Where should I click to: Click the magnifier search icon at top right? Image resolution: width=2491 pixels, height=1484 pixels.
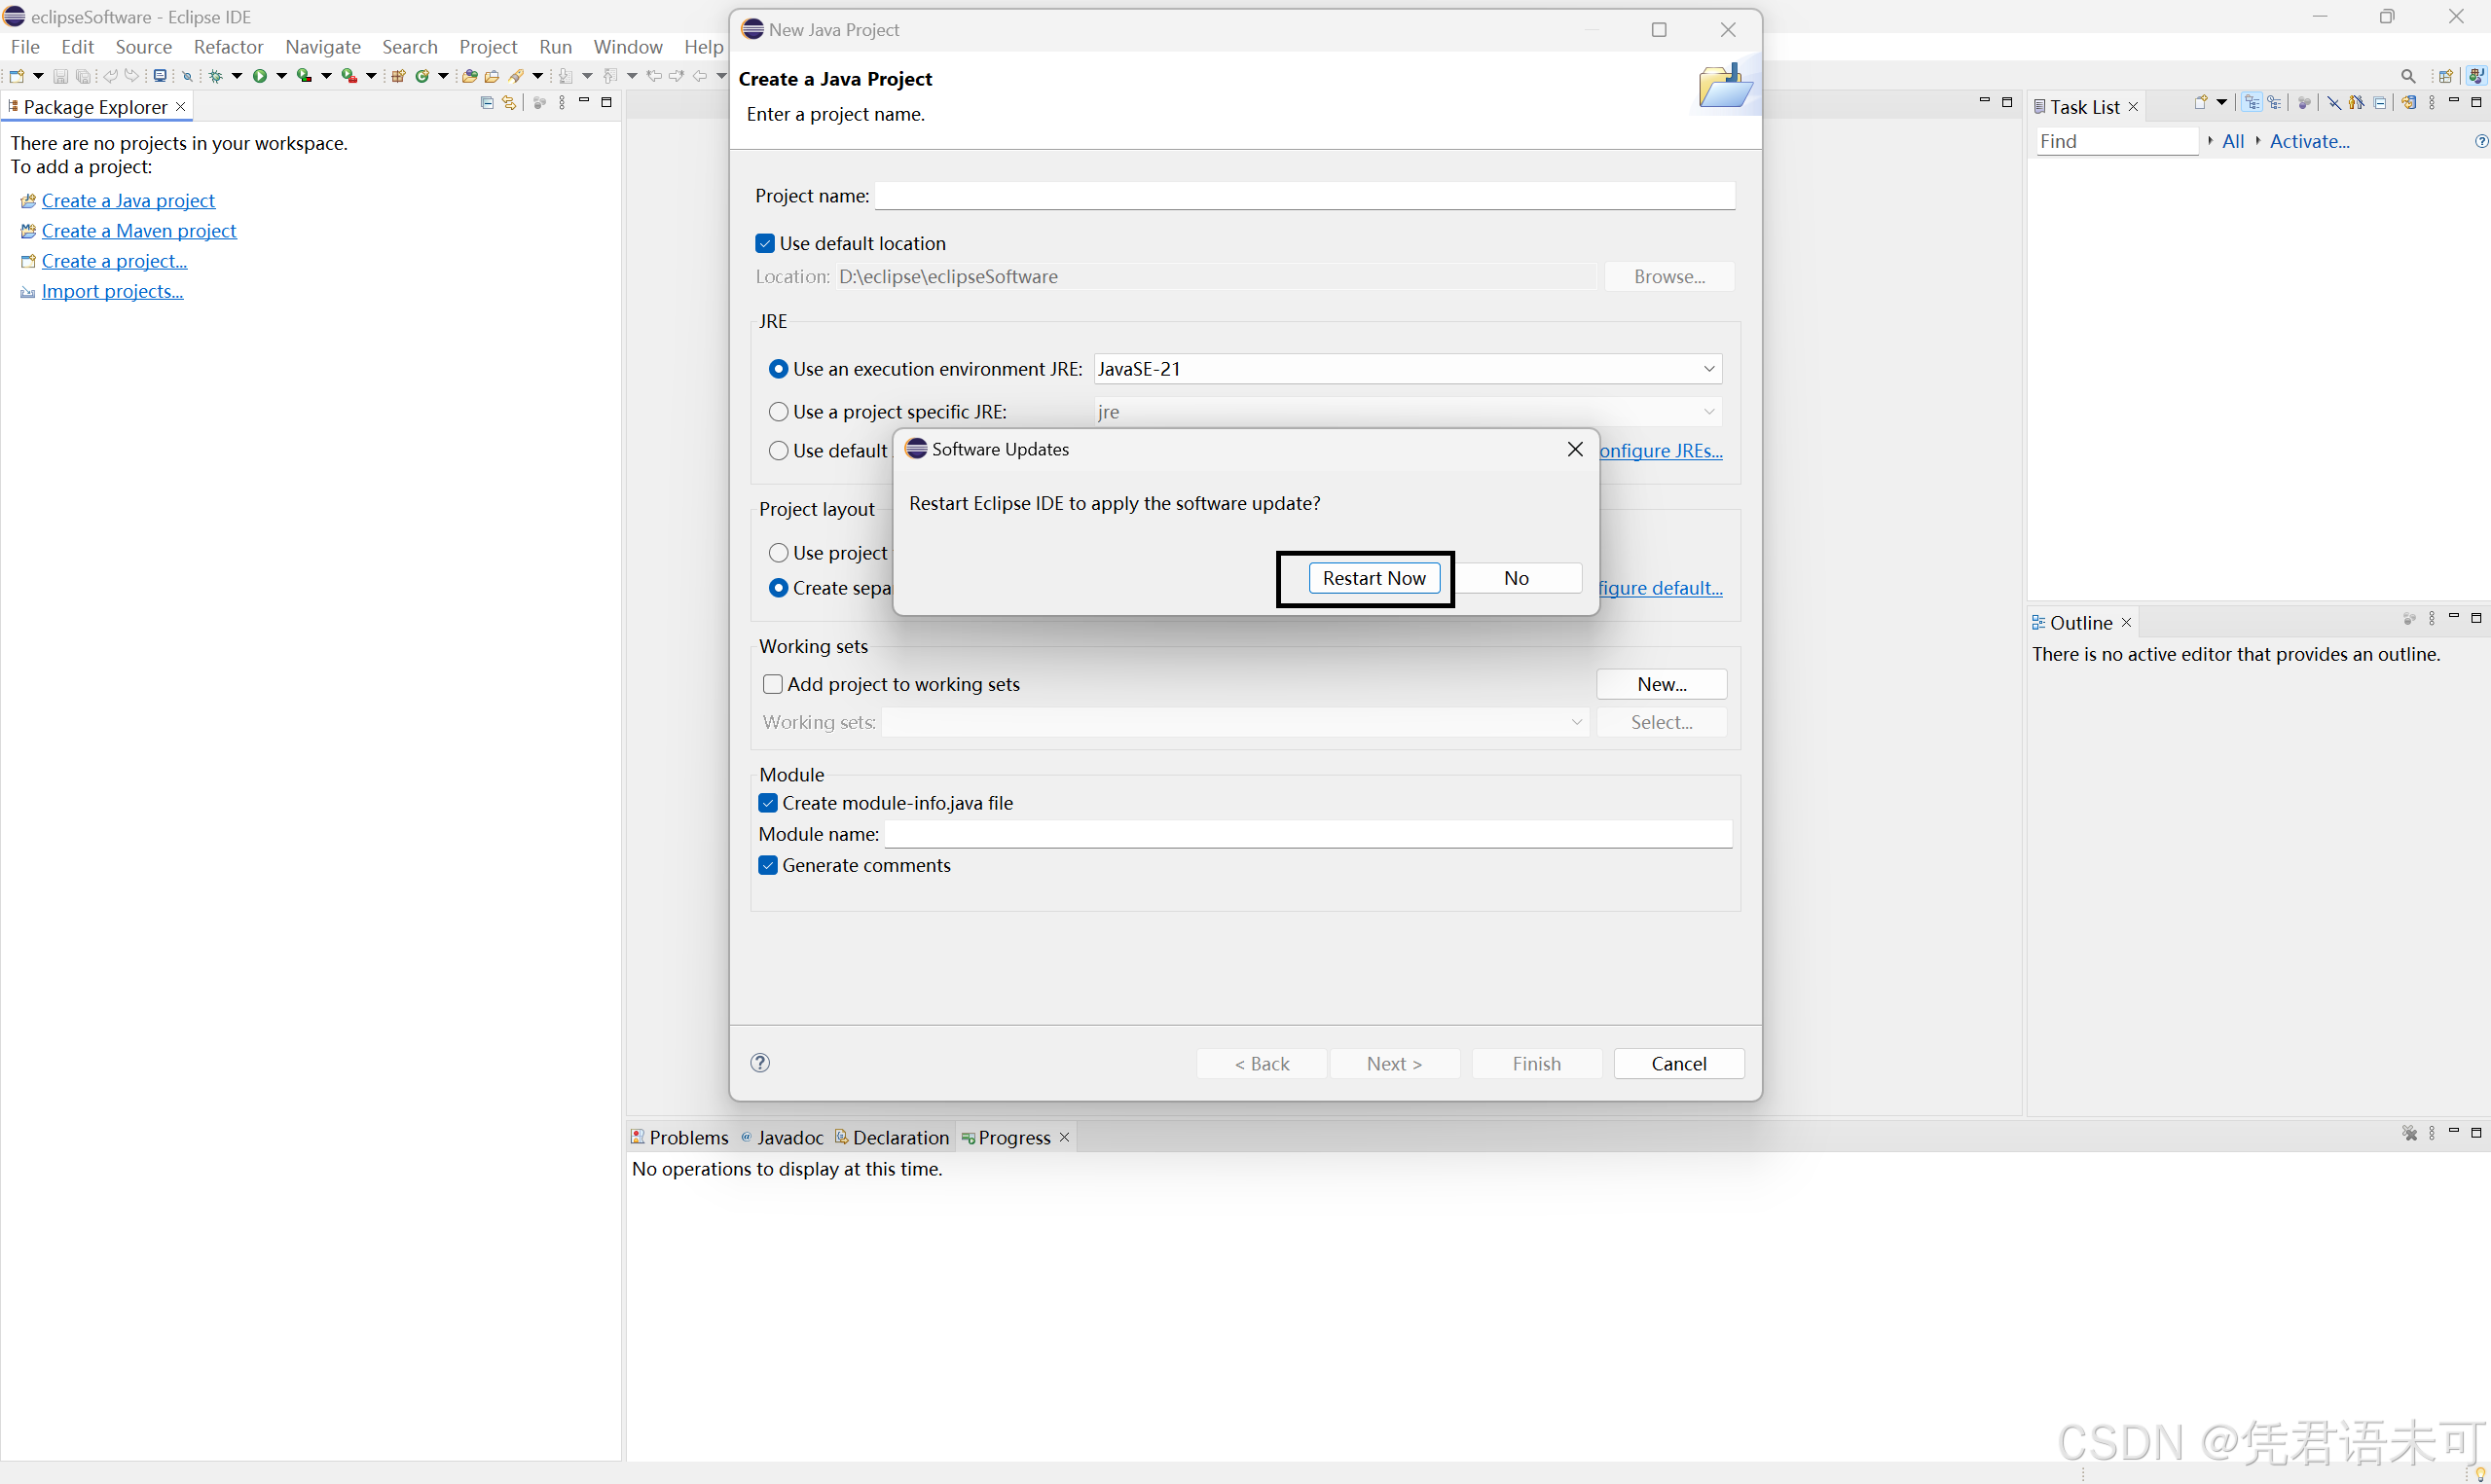pyautogui.click(x=2408, y=77)
